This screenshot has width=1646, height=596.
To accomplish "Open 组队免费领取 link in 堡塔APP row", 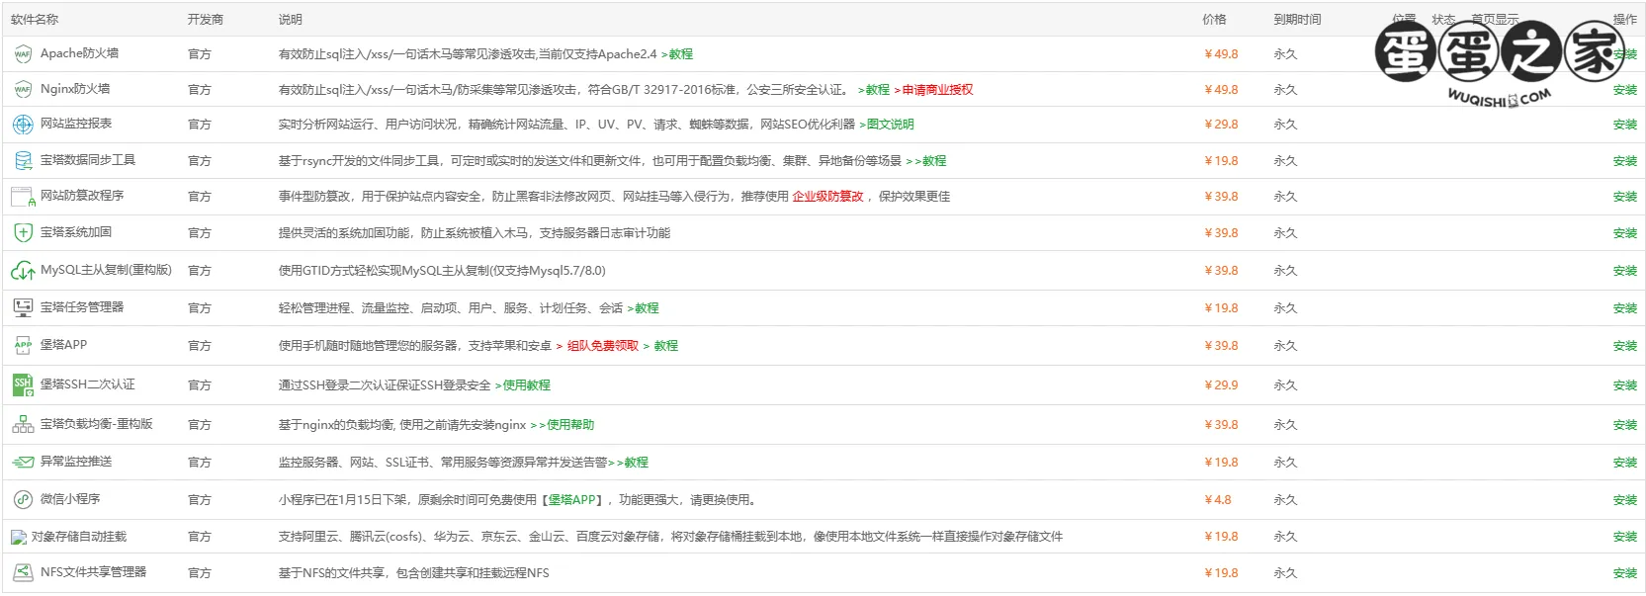I will point(603,346).
